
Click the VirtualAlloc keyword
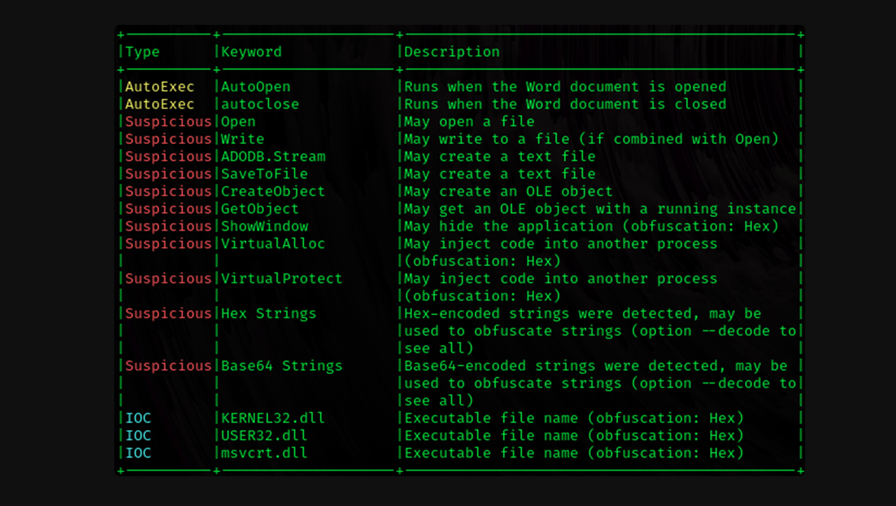point(273,243)
